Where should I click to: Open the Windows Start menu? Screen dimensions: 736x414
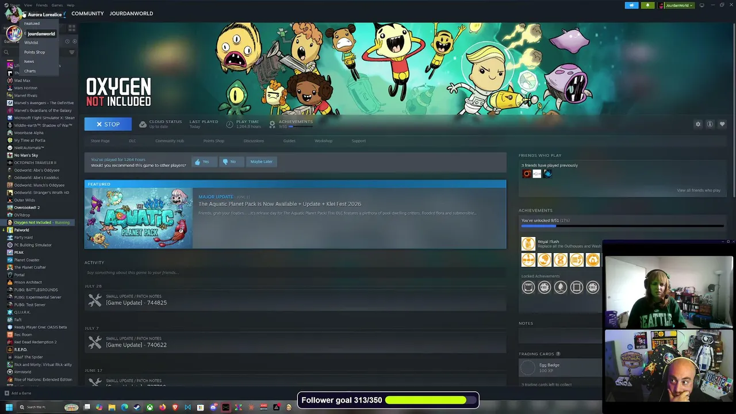pyautogui.click(x=9, y=407)
